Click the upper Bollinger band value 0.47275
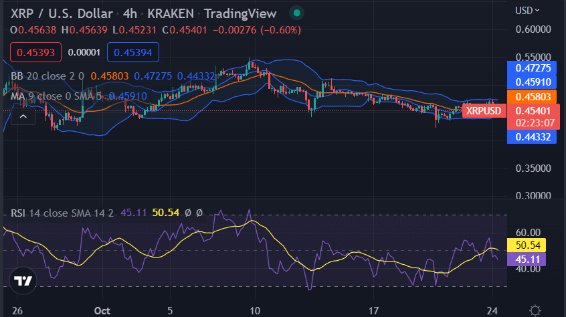Screen dimensions: 566x317 [533, 68]
